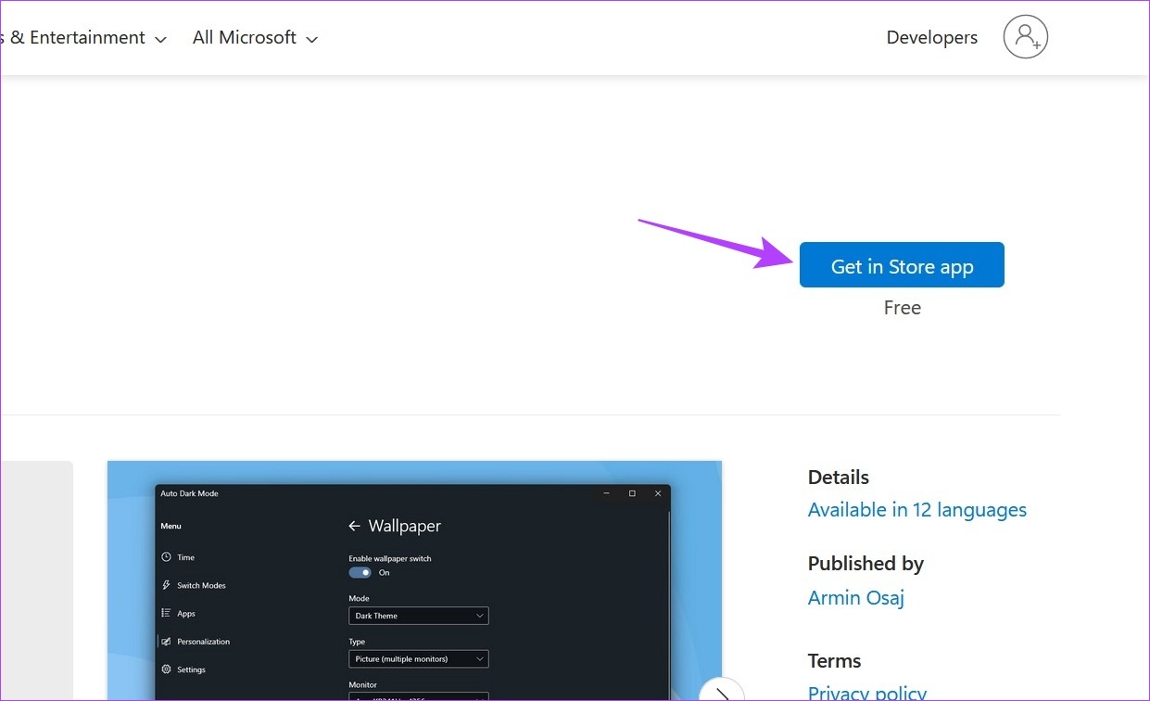Click the 'Menu' label in the screenshot sidebar
The height and width of the screenshot is (701, 1150).
pos(171,526)
